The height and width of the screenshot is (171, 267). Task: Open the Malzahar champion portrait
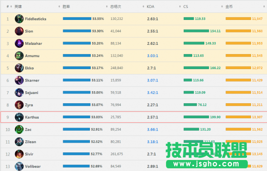(x=19, y=43)
